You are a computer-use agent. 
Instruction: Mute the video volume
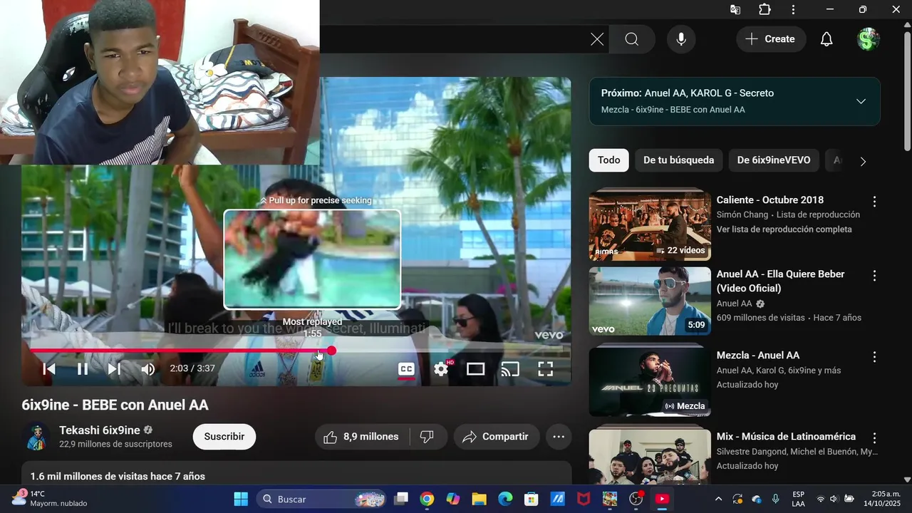click(x=147, y=369)
